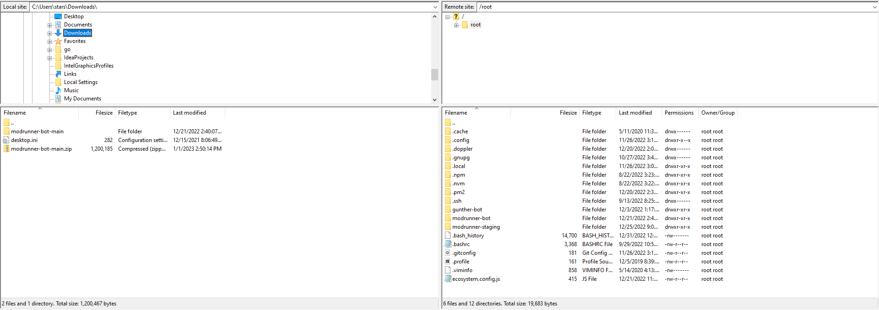
Task: Click the .gitconfig file icon
Action: pos(448,253)
